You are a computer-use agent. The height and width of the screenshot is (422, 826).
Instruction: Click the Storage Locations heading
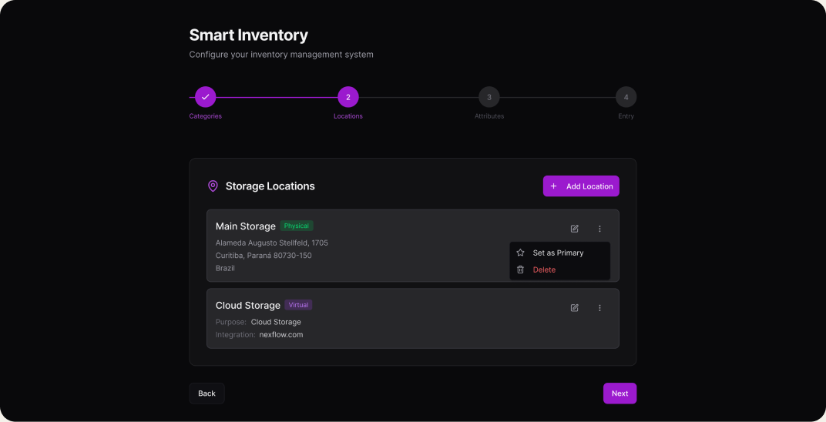coord(270,186)
